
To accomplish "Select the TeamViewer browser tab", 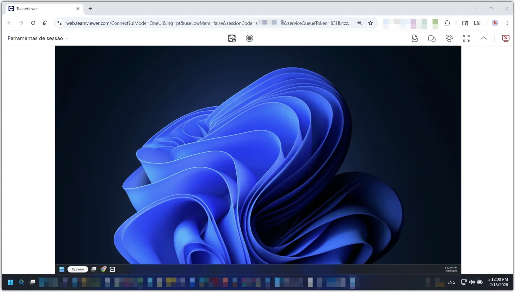I will click(44, 9).
